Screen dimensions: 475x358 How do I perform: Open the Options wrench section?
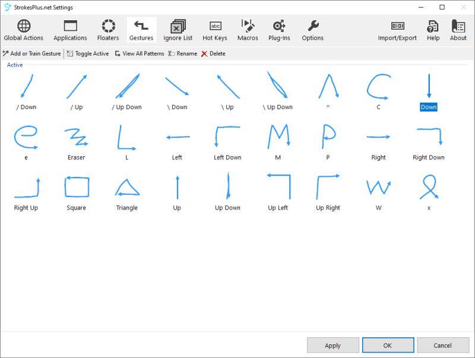point(312,30)
